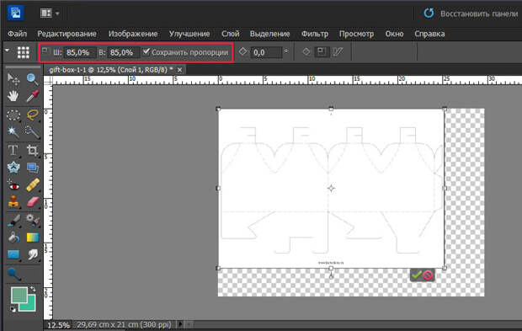Click the rotation angle 0,0 field
Viewport: 522px width, 331px height.
click(x=266, y=52)
